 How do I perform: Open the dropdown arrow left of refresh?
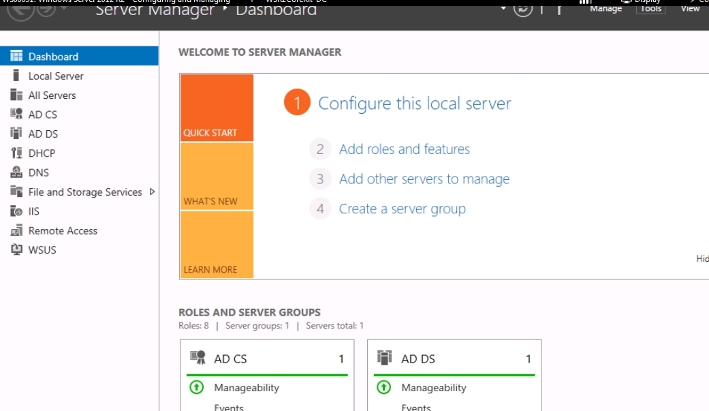point(503,8)
